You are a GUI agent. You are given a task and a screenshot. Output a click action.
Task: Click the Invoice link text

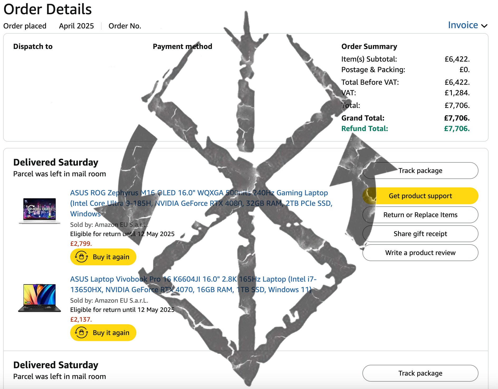point(463,25)
